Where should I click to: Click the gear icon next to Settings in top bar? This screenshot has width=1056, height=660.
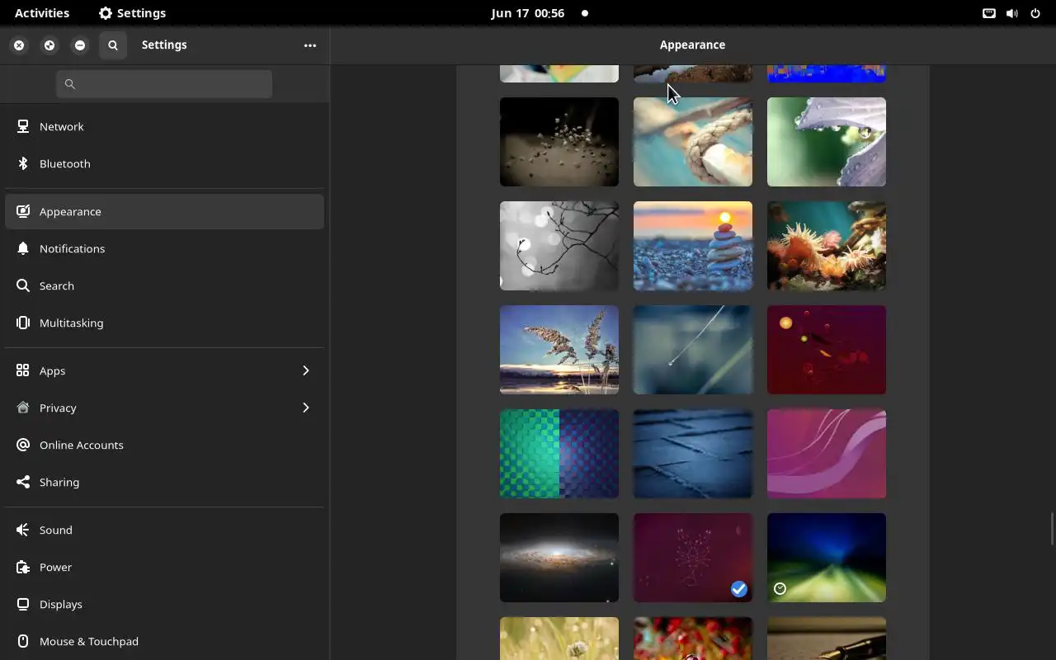coord(105,13)
